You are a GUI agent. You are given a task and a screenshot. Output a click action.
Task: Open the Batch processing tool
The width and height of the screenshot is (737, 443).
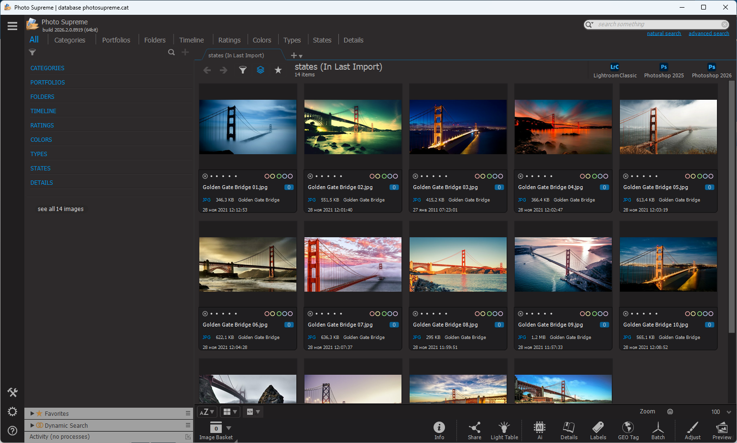pyautogui.click(x=658, y=430)
